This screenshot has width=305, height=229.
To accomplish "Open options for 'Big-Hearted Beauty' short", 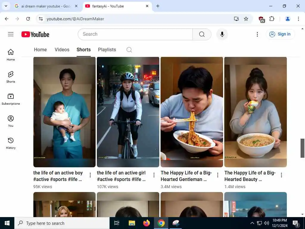I will point(281,175).
